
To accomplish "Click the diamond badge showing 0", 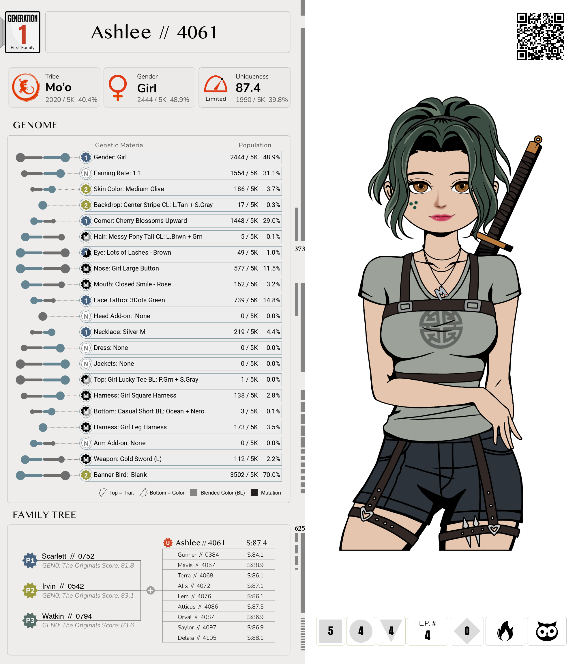I will point(467,631).
